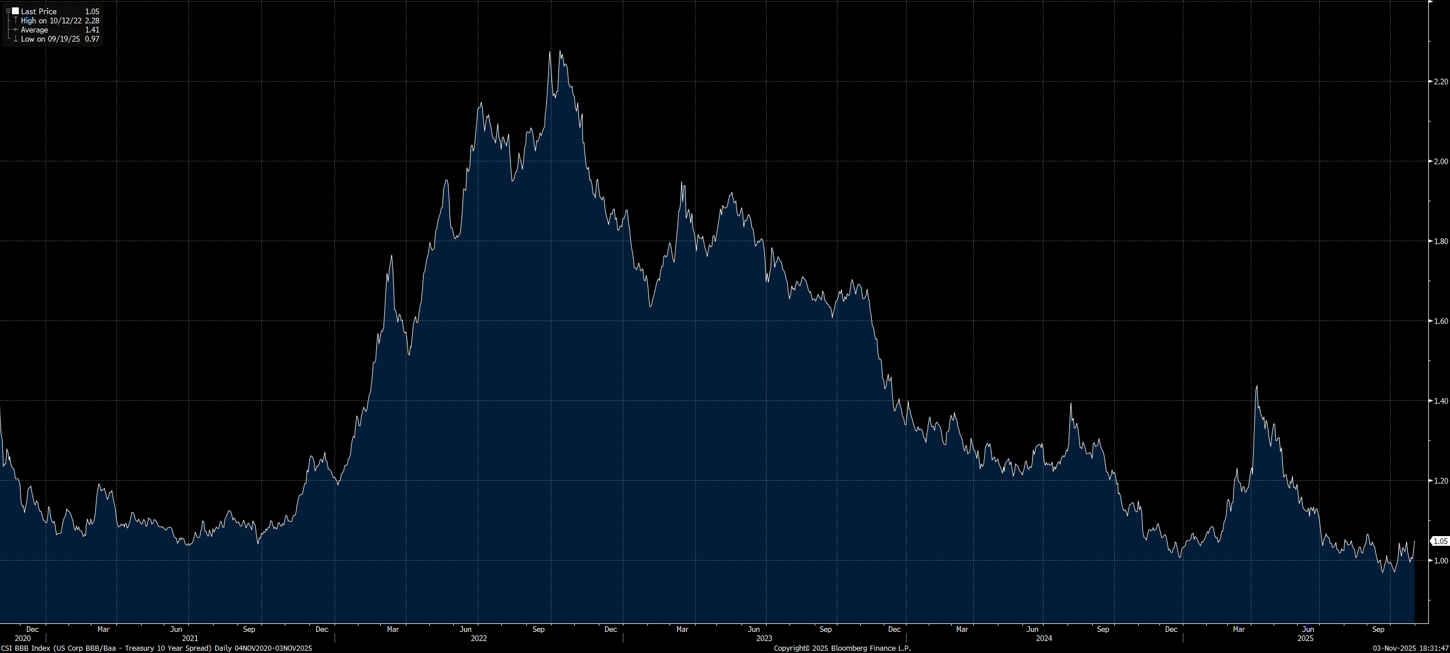Click the High marker icon in legend
The image size is (1450, 653).
pos(15,21)
